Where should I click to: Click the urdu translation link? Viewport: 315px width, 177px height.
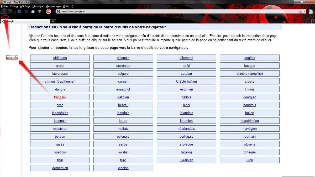250,160
